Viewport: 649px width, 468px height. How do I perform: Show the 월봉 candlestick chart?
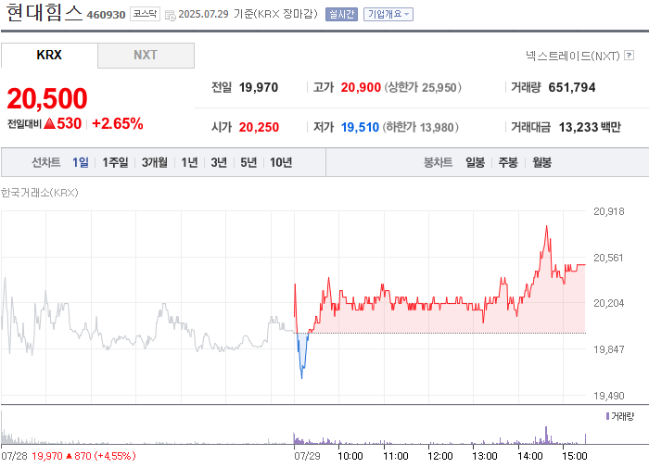pos(541,162)
